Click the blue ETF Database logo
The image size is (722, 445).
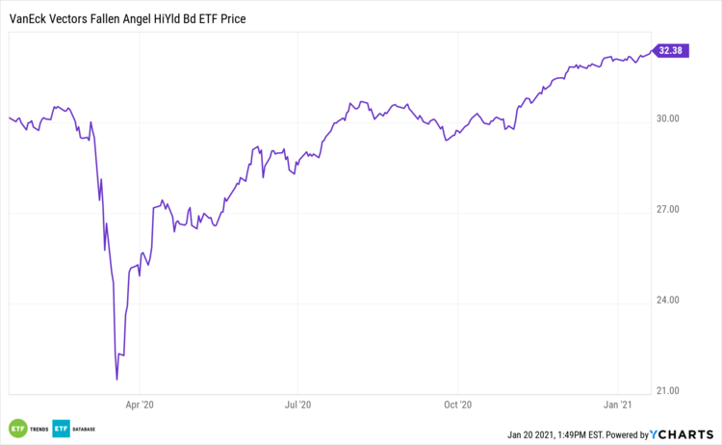pos(61,427)
